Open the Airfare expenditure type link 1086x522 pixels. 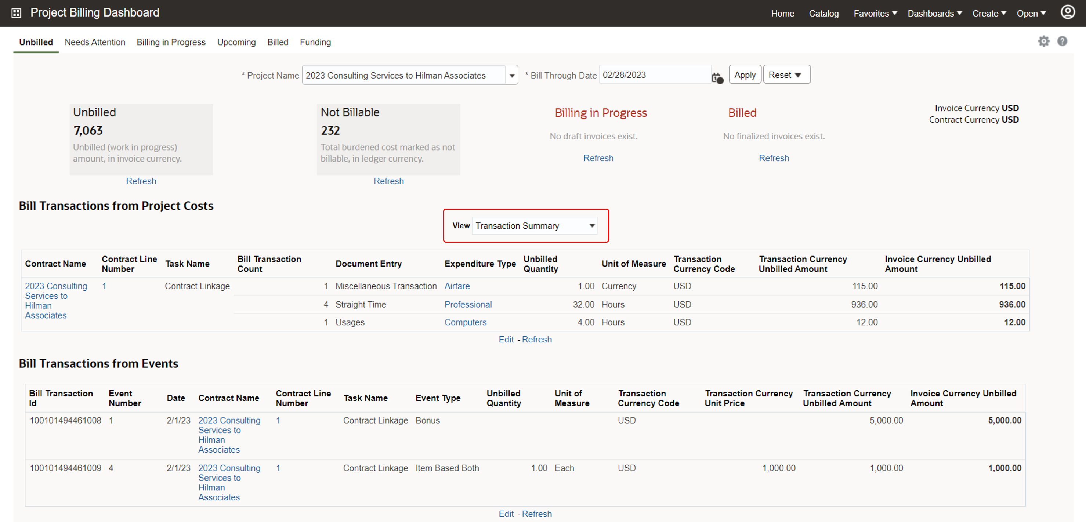coord(457,286)
